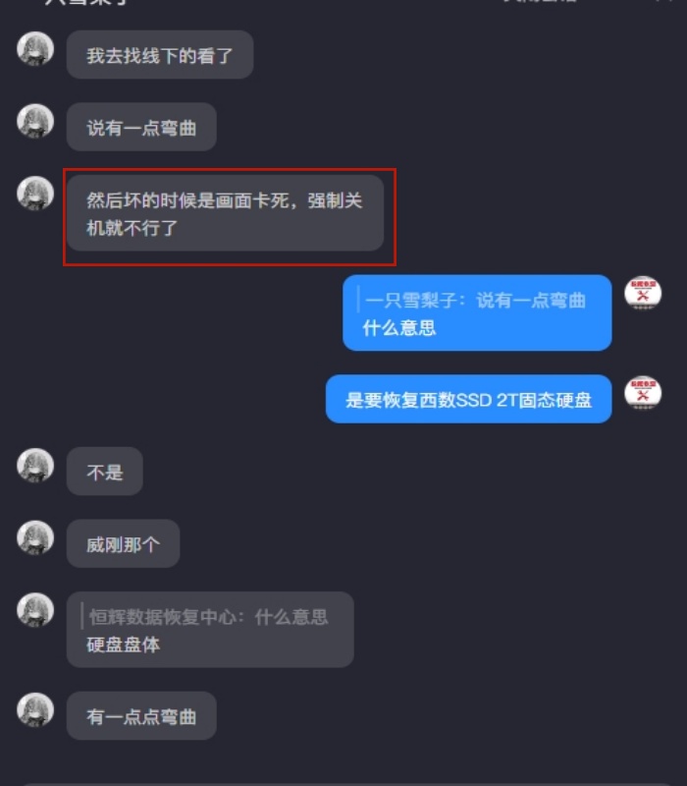
Task: Click the '然后坏的时候是画面卡死' message bubble
Action: 225,213
